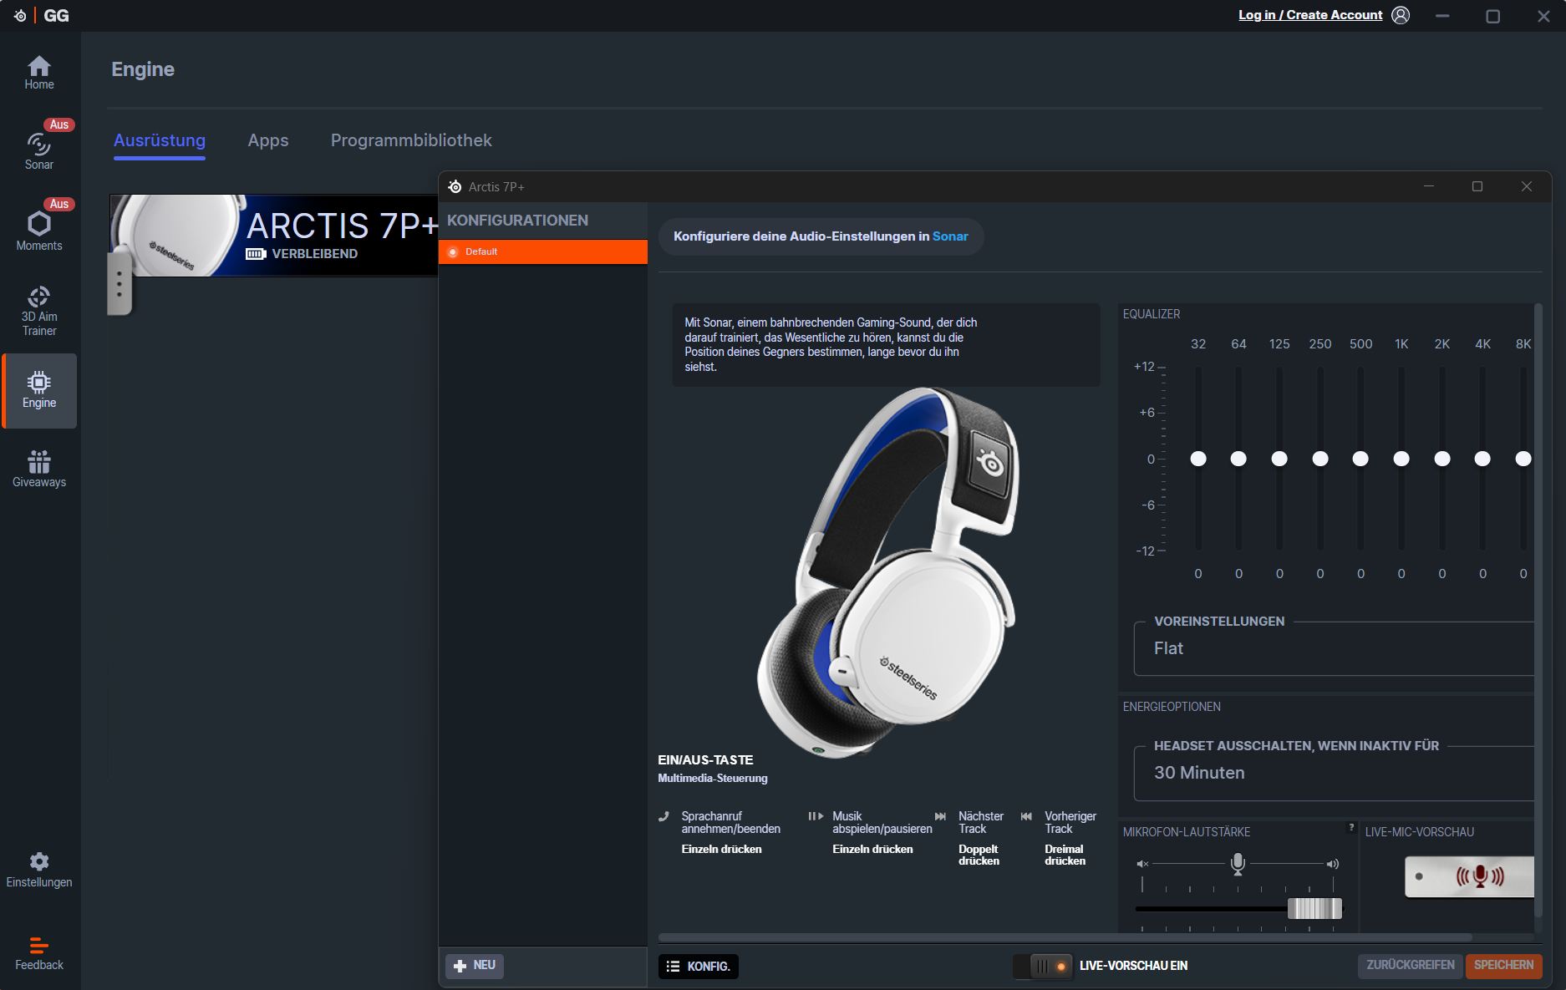Open the Feedback panel
This screenshot has height=990, width=1566.
click(x=39, y=954)
